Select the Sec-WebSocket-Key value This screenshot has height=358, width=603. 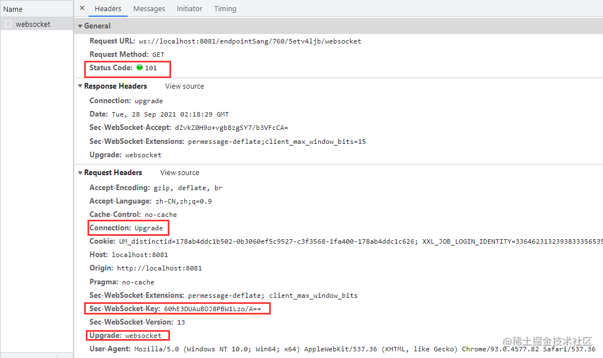point(212,309)
